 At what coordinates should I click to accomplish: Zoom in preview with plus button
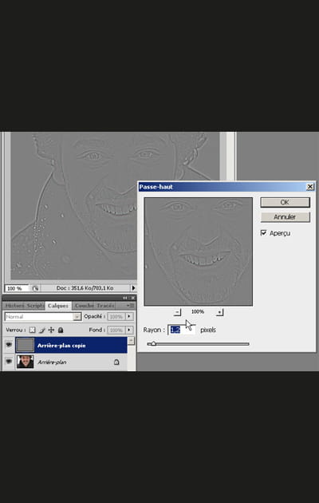[x=219, y=312]
